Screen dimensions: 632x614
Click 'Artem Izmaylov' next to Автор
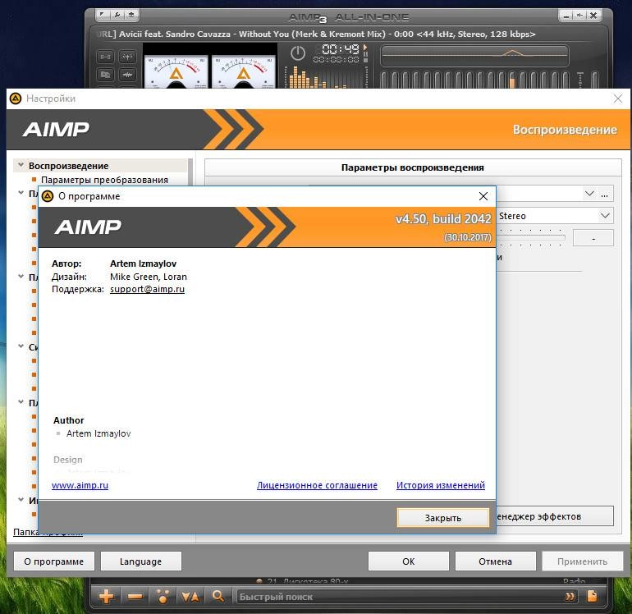click(143, 263)
